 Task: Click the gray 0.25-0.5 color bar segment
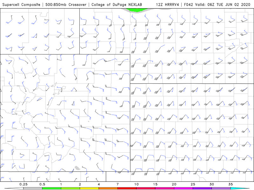point(33,188)
